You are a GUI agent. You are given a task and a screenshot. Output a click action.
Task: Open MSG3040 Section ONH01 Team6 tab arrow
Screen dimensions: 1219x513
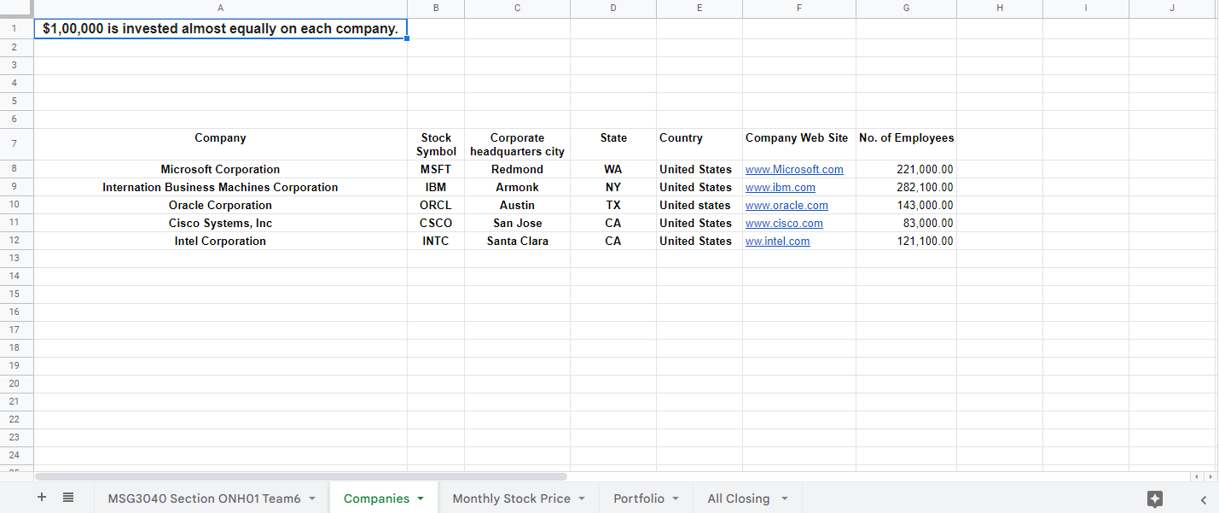[x=312, y=499]
